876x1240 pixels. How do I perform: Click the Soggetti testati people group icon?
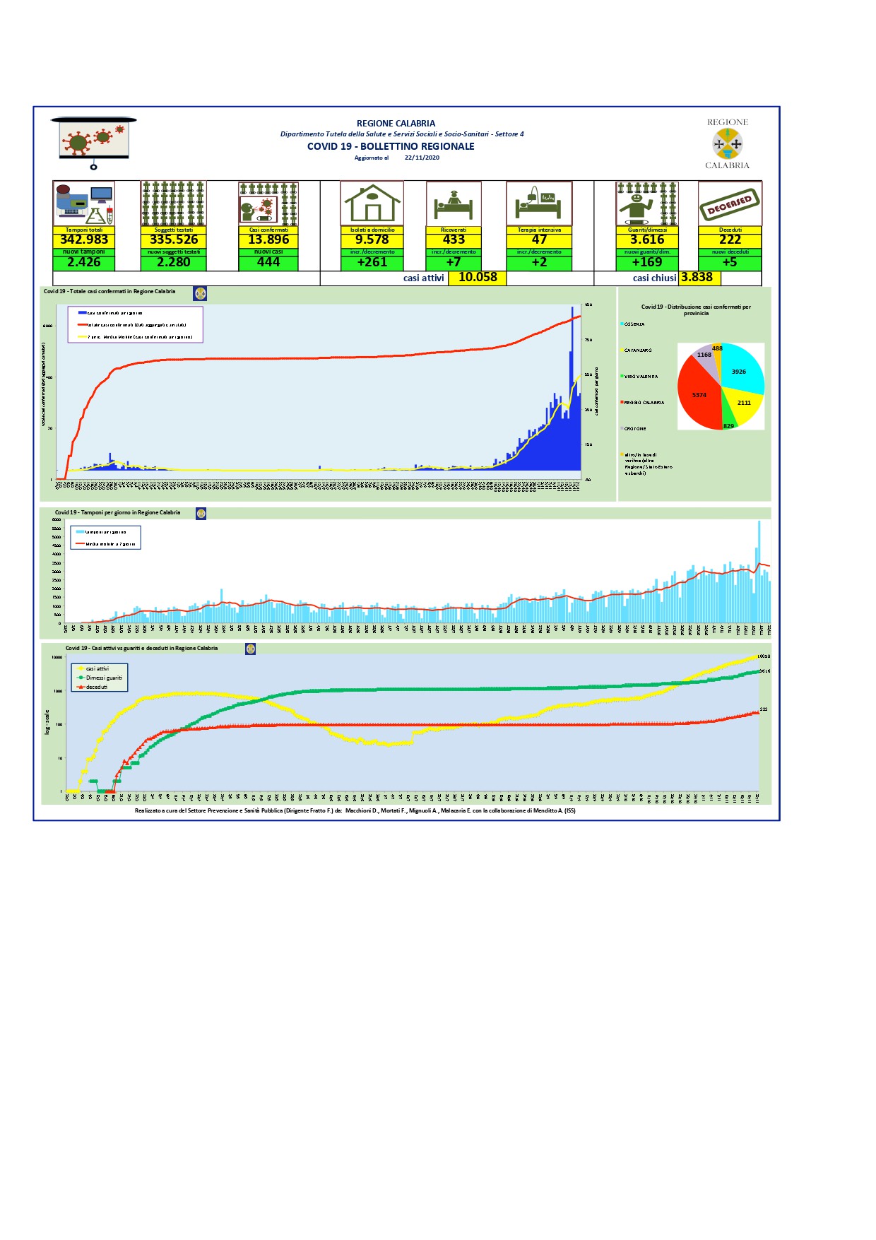click(174, 203)
